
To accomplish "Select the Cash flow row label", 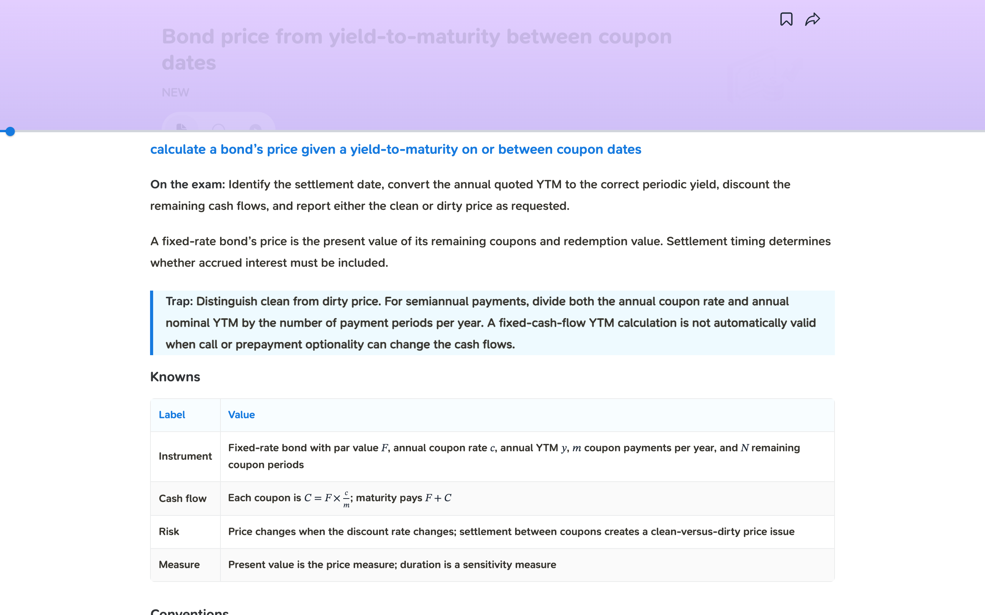I will point(183,498).
